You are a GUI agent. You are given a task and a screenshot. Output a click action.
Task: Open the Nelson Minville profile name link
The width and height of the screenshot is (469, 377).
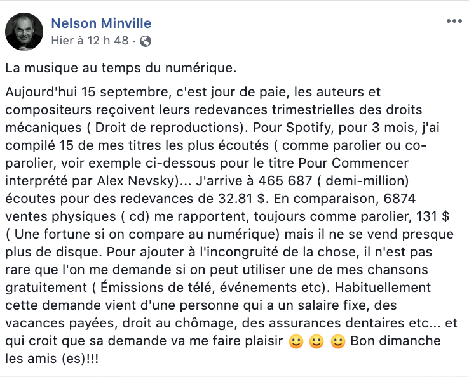[101, 23]
